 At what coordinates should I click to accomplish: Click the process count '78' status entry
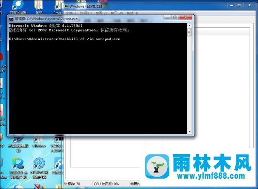click(72, 184)
